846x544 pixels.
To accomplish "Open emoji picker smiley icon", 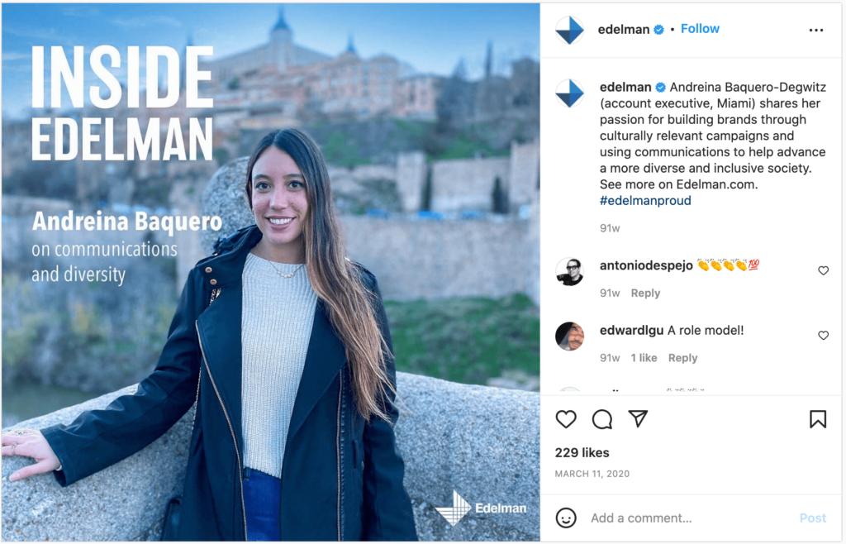I will [566, 518].
